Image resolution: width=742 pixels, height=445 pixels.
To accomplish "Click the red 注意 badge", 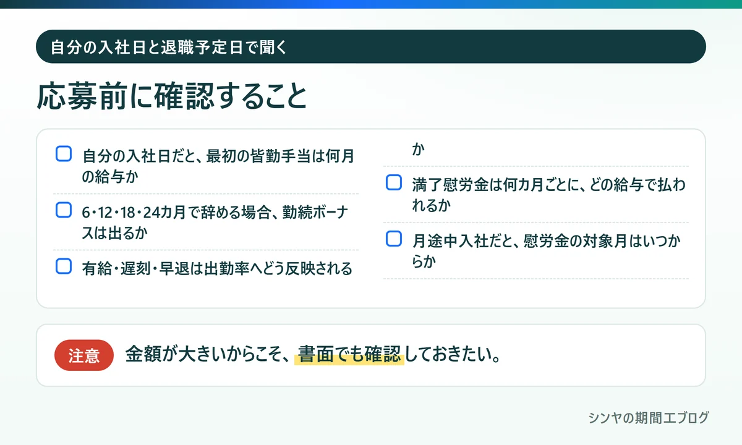I will (x=84, y=355).
